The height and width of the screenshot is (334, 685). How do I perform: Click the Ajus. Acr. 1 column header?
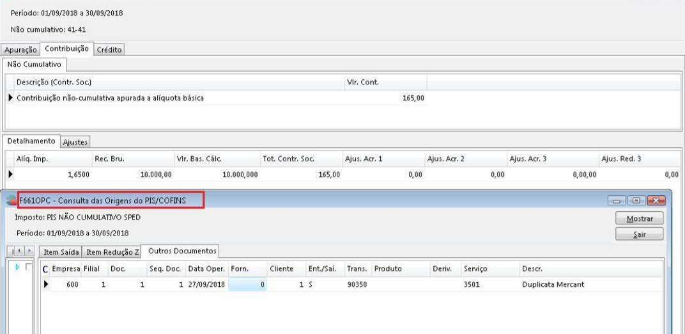(383, 159)
